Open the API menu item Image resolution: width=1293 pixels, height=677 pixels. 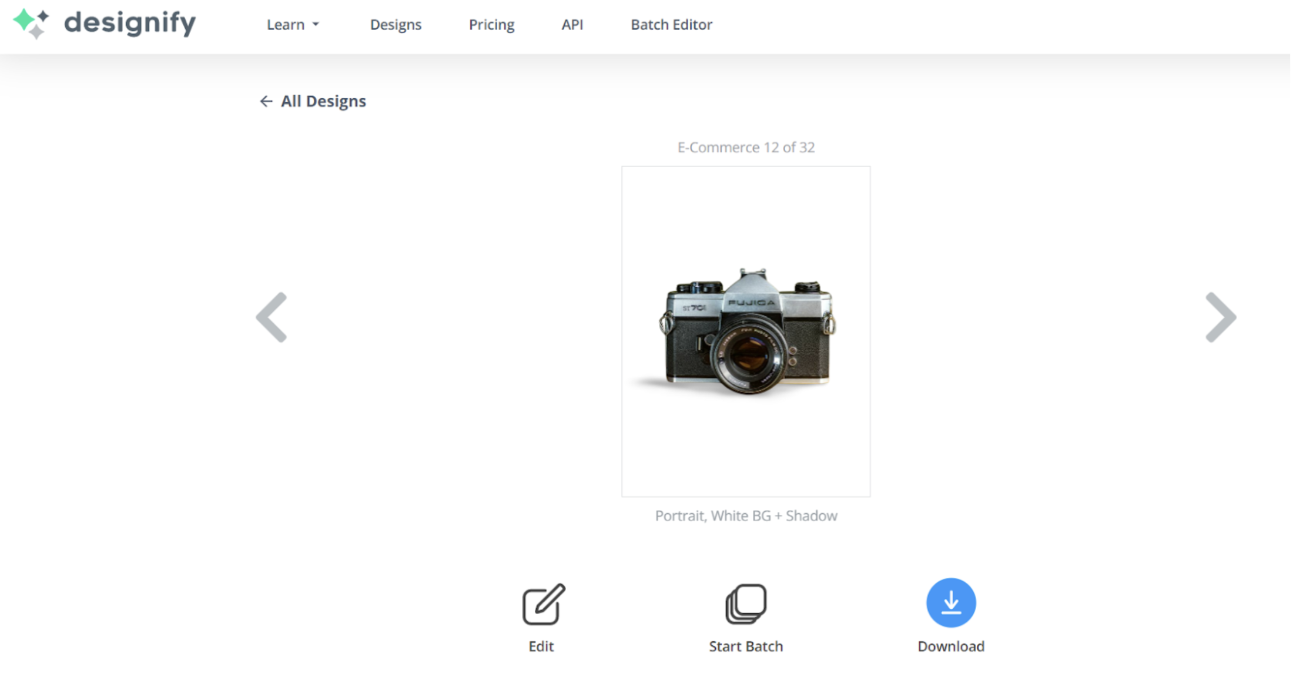(572, 25)
